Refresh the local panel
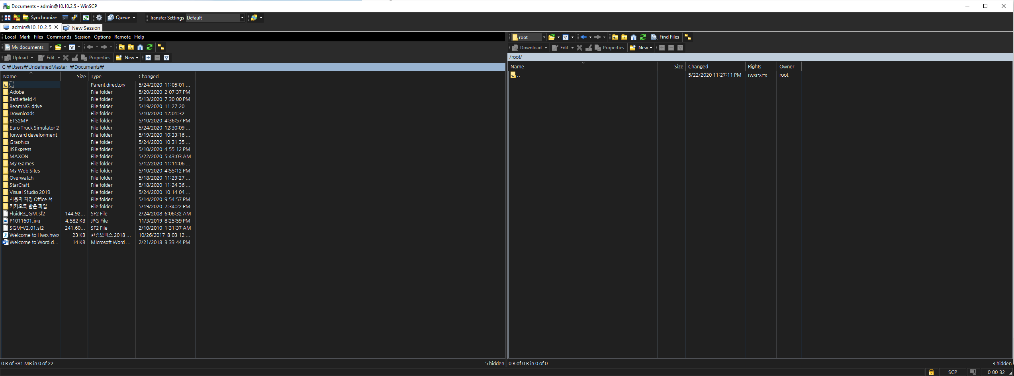The image size is (1014, 376). (x=149, y=47)
